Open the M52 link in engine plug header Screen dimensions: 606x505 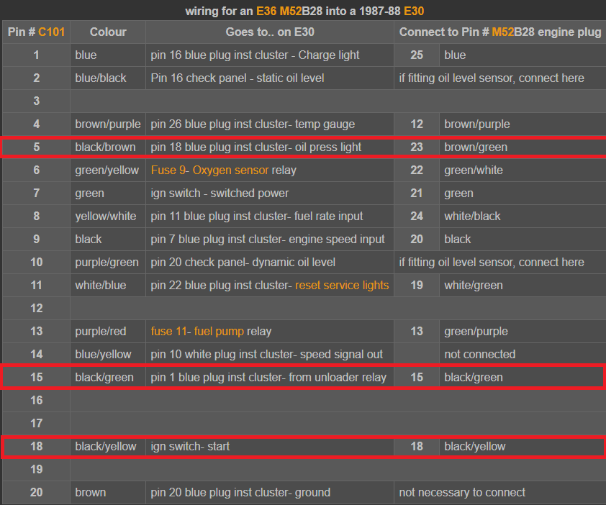[x=505, y=32]
